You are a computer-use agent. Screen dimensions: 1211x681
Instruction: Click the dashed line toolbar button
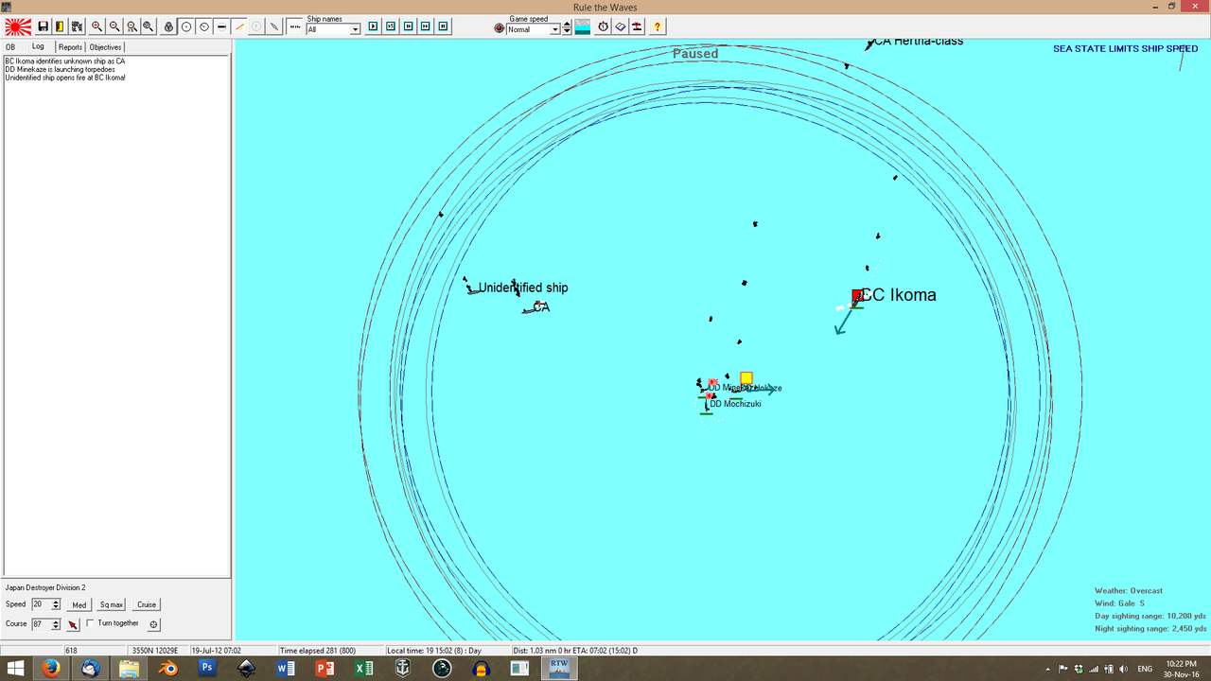pyautogui.click(x=295, y=26)
